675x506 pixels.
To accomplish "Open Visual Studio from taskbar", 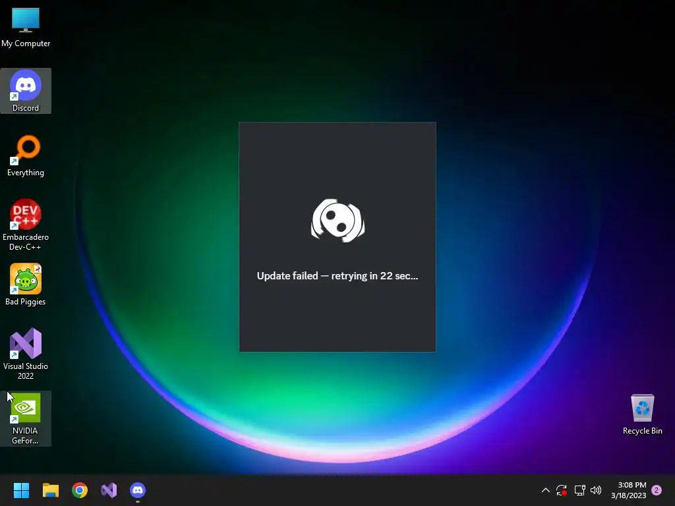I will (109, 490).
